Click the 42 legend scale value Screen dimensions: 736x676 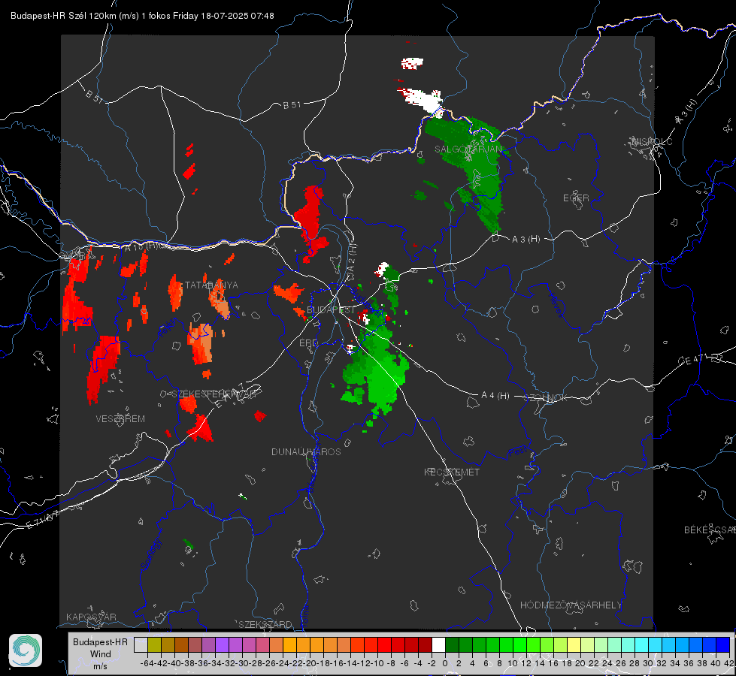[x=729, y=663]
